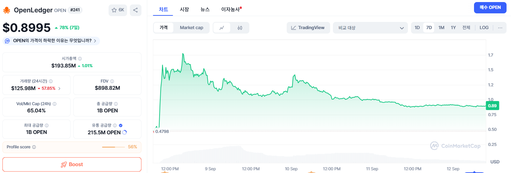511x173 pixels.
Task: Click info icon next to FDV
Action: click(112, 82)
